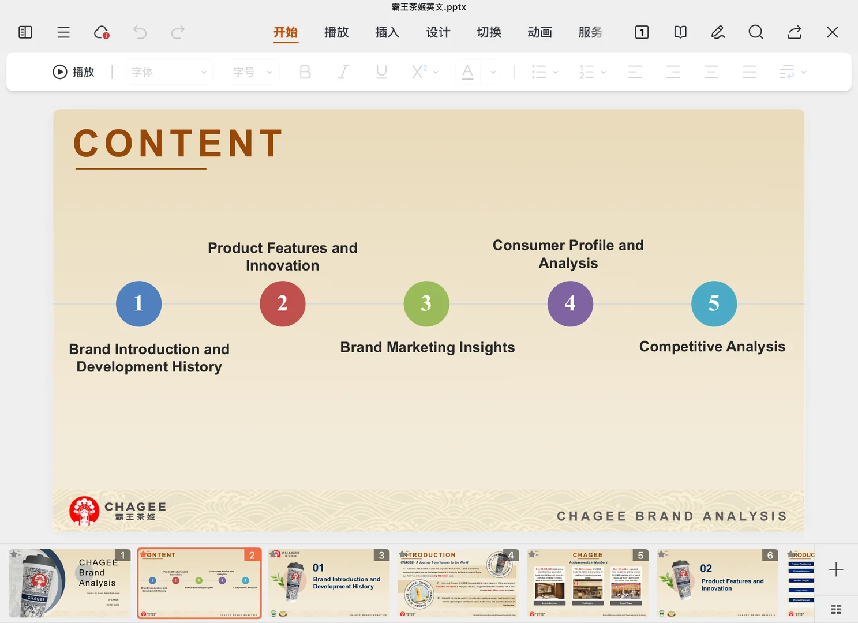This screenshot has width=858, height=623.
Task: Open the text direction and wrap tool
Action: pyautogui.click(x=787, y=72)
